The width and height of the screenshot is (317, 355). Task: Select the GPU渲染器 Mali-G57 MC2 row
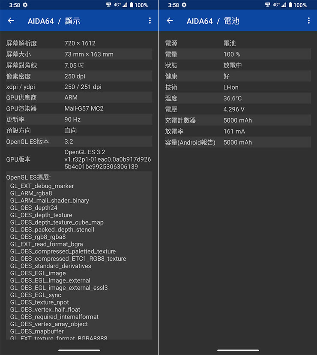79,108
